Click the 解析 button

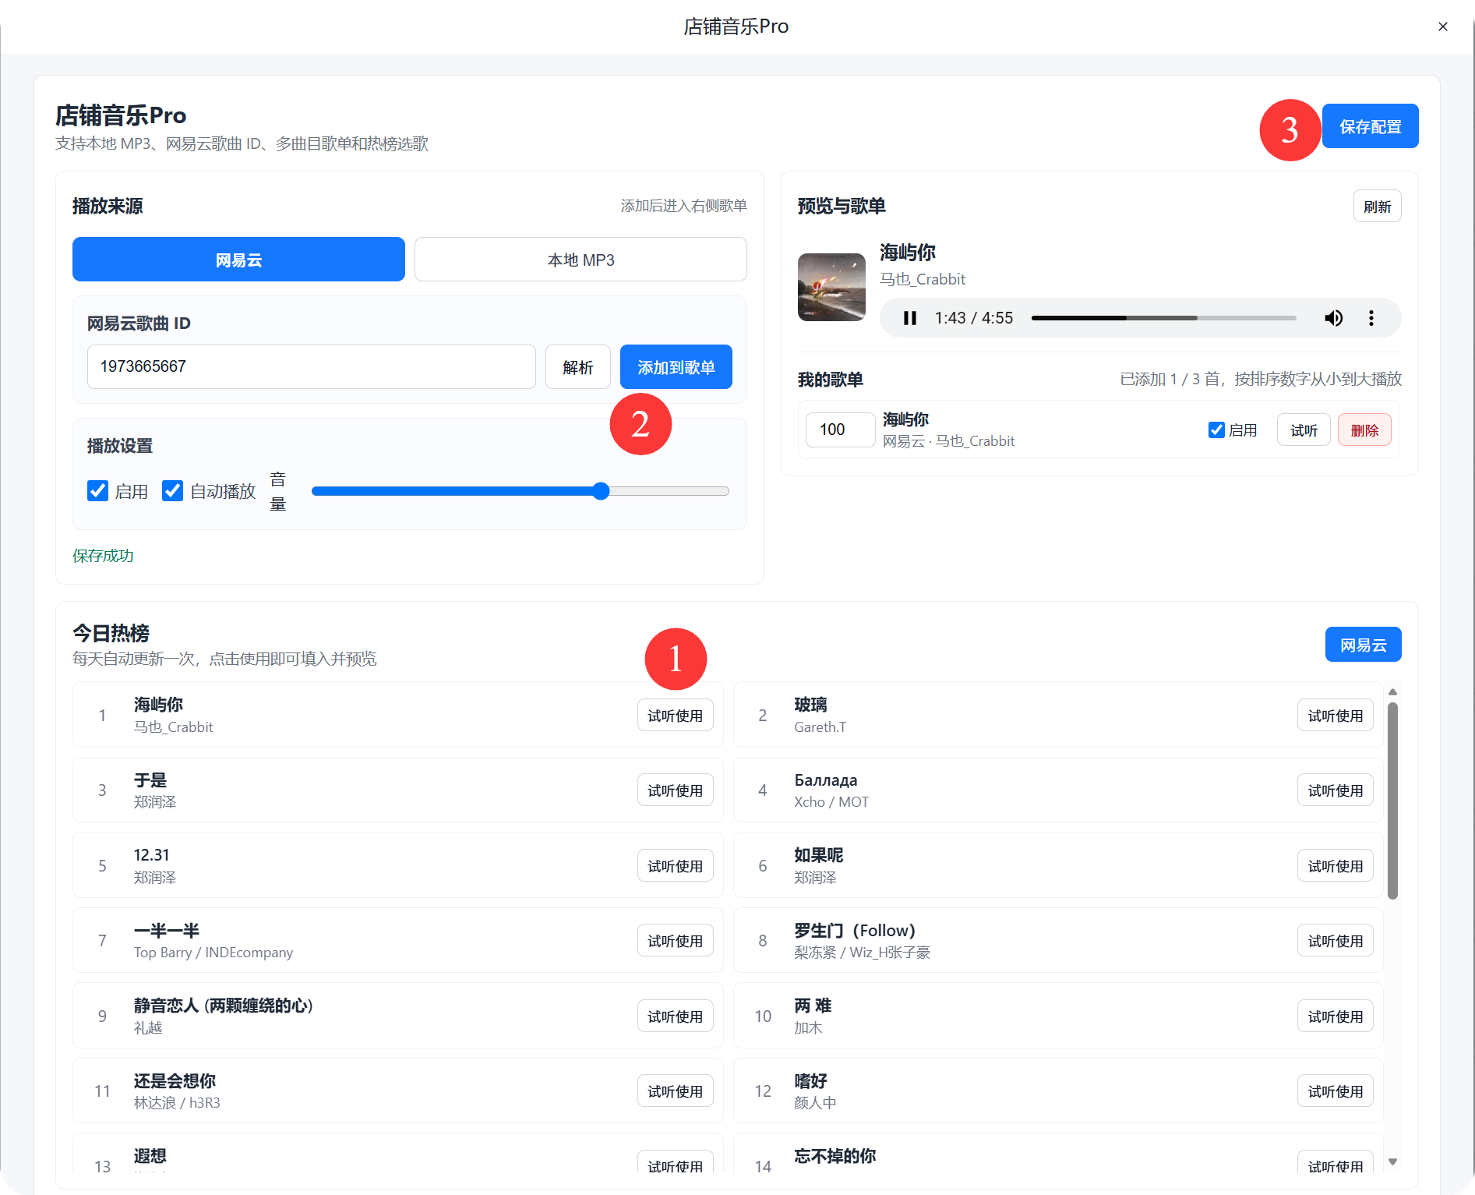[x=578, y=367]
